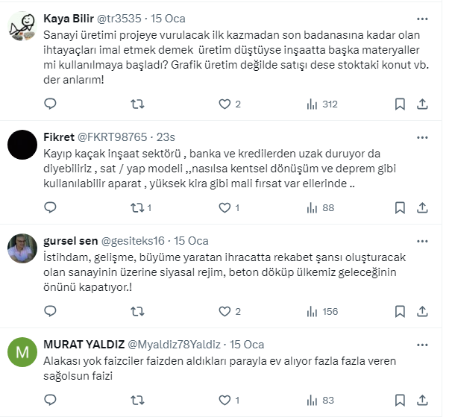Share Kaya Bilir's tweet
The width and height of the screenshot is (452, 417).
click(x=421, y=104)
